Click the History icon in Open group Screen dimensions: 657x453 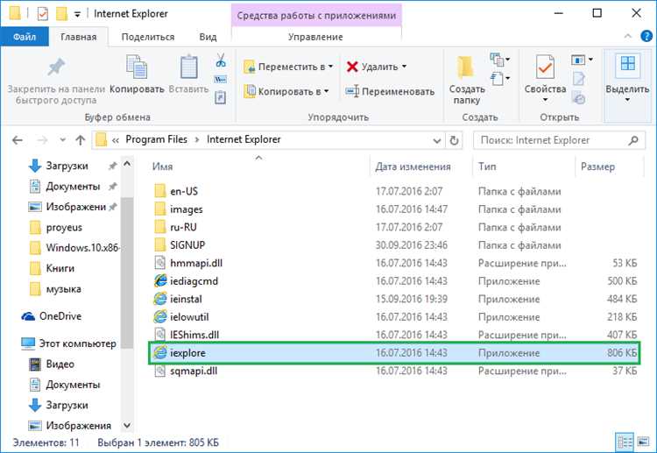click(579, 99)
